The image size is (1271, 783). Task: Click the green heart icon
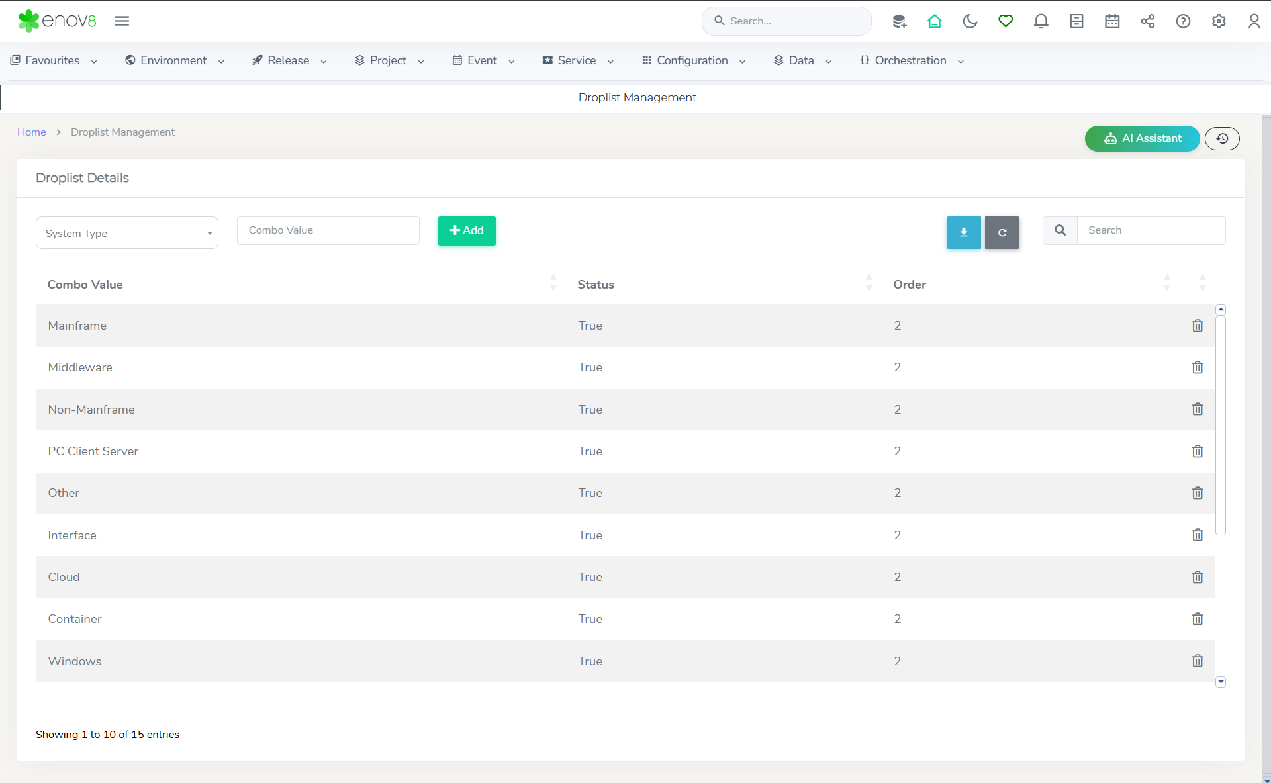(1006, 21)
